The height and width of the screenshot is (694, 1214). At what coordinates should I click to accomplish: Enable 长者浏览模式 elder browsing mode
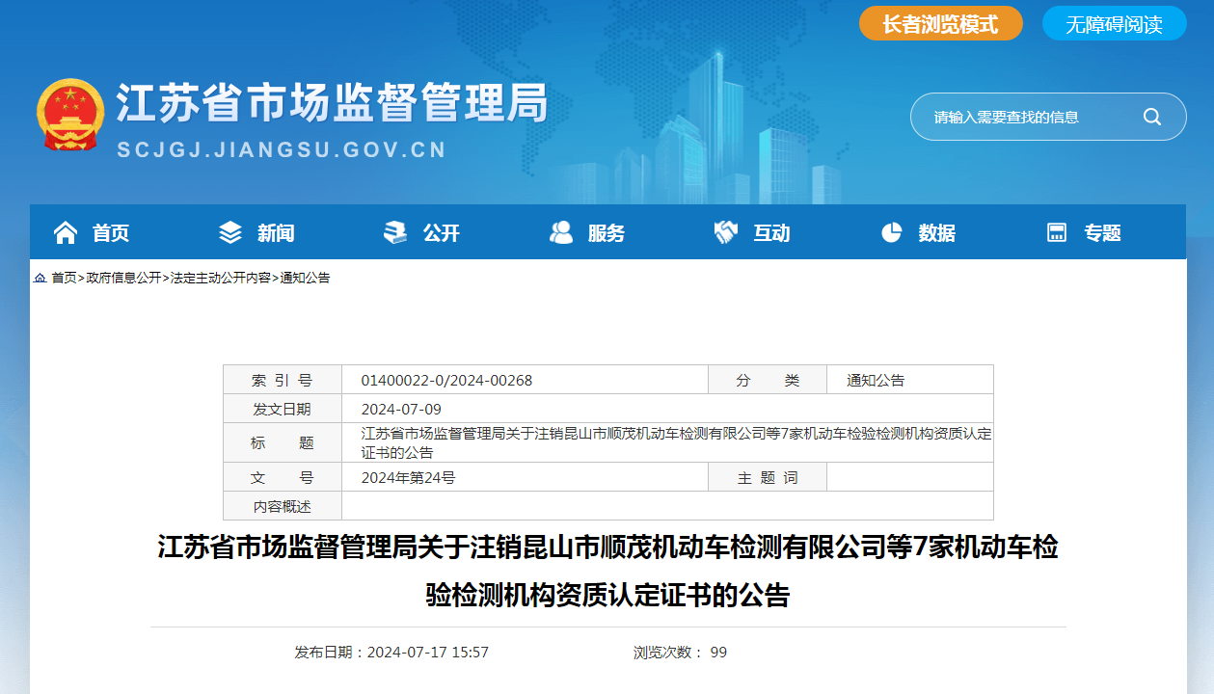click(941, 23)
